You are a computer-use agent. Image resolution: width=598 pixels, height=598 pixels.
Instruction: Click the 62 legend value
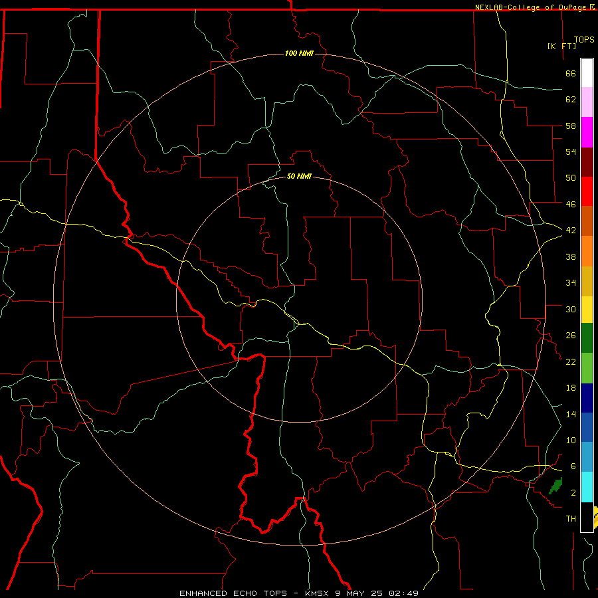tap(571, 100)
